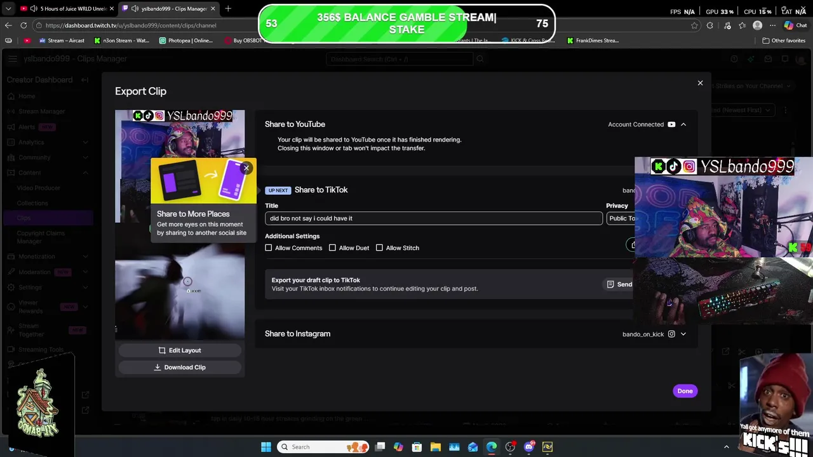
Task: Open File Explorer from the taskbar
Action: click(x=436, y=447)
